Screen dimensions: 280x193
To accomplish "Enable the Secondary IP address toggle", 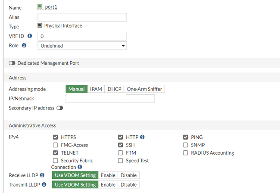I will (x=60, y=108).
